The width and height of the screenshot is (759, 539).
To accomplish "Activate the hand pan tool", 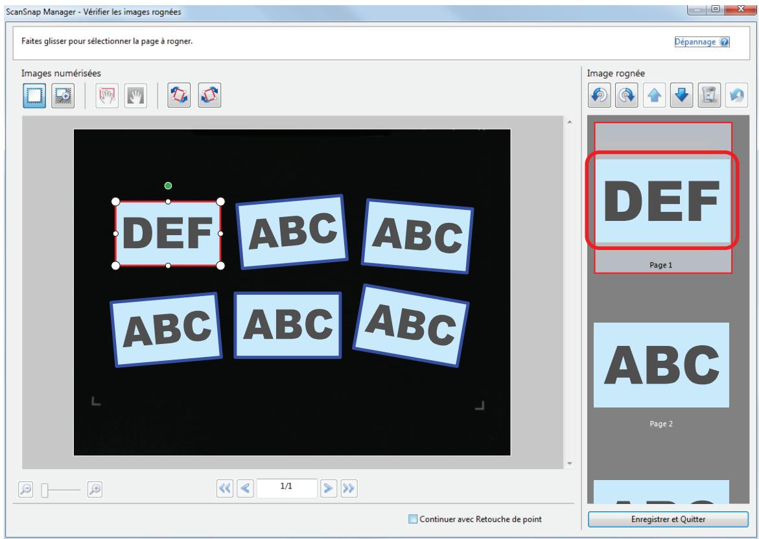I will (x=135, y=95).
